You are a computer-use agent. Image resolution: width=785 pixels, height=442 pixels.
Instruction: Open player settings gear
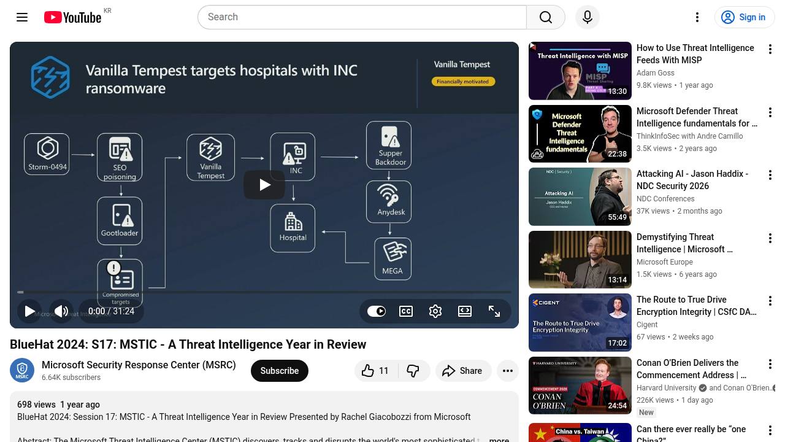[435, 311]
